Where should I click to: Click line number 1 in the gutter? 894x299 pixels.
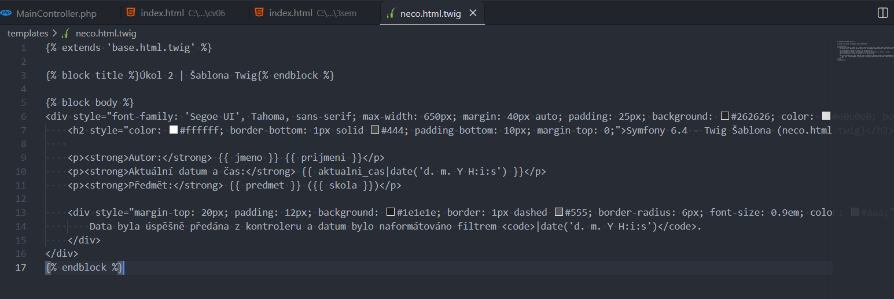tap(23, 47)
